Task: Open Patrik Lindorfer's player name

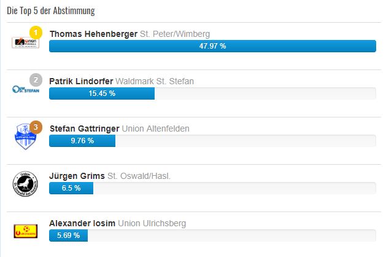Action: (81, 81)
